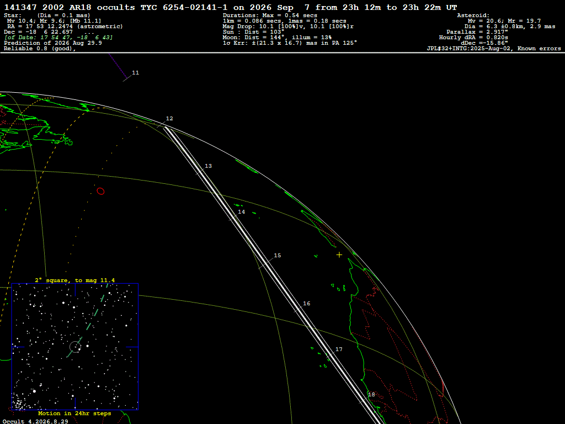This screenshot has height=424, width=565.
Task: Click the red circle marker on map
Action: pos(100,191)
